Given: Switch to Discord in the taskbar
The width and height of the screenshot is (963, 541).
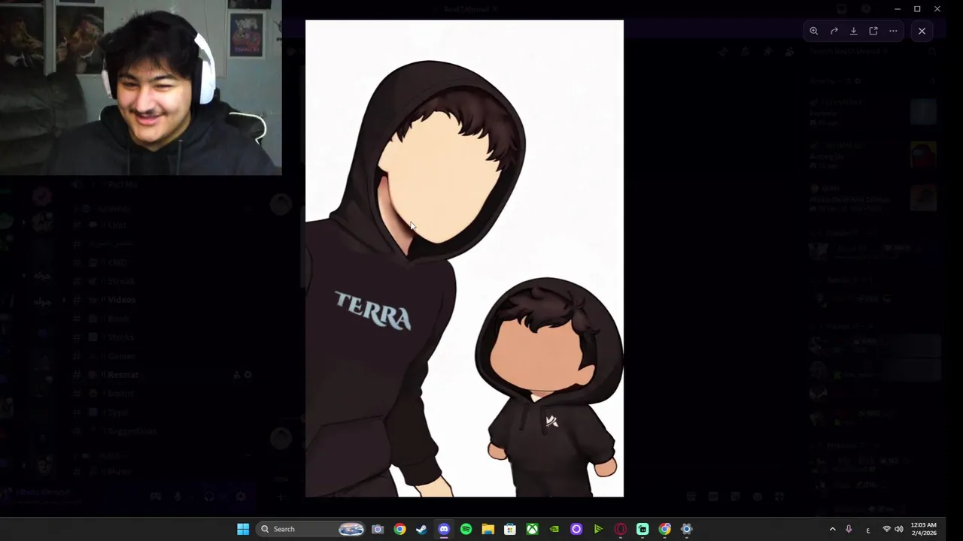Looking at the screenshot, I should point(444,529).
